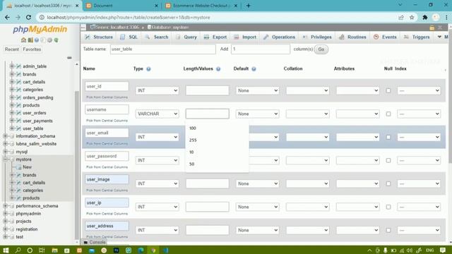The width and height of the screenshot is (452, 254).
Task: Toggle Null checkbox for user_ip row
Action: coord(388,207)
